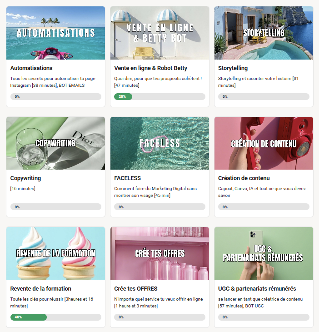The height and width of the screenshot is (332, 319).
Task: Click the 40% progress bar on Revente de la formation
Action: point(56,317)
